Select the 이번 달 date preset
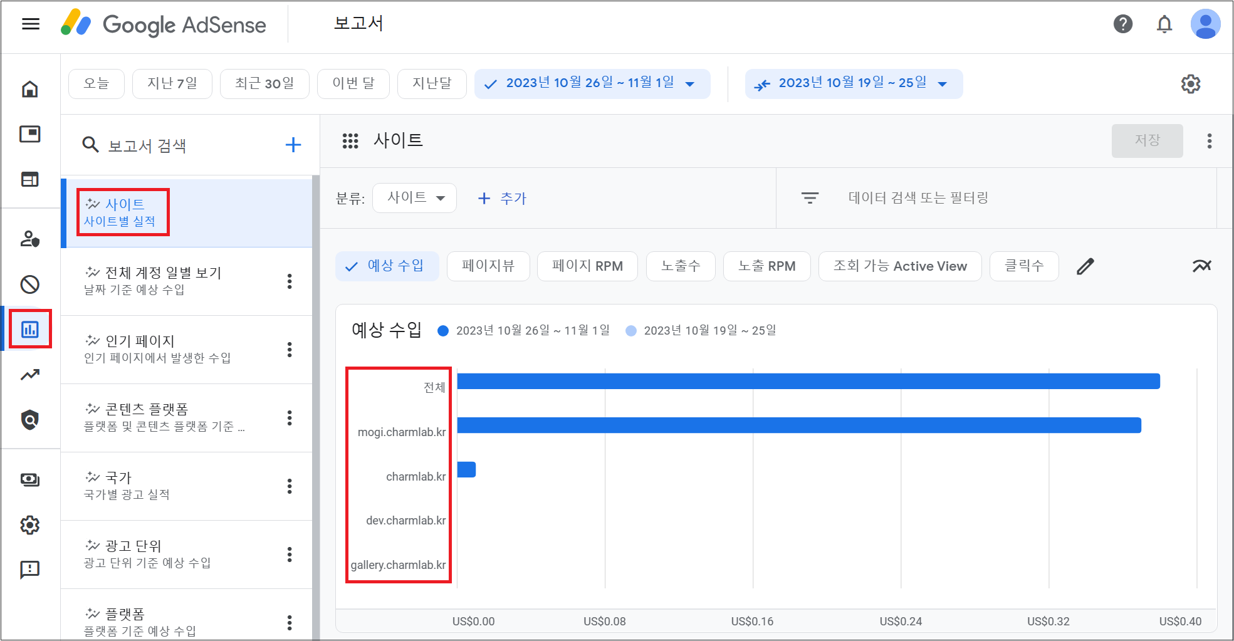This screenshot has height=641, width=1234. (353, 84)
